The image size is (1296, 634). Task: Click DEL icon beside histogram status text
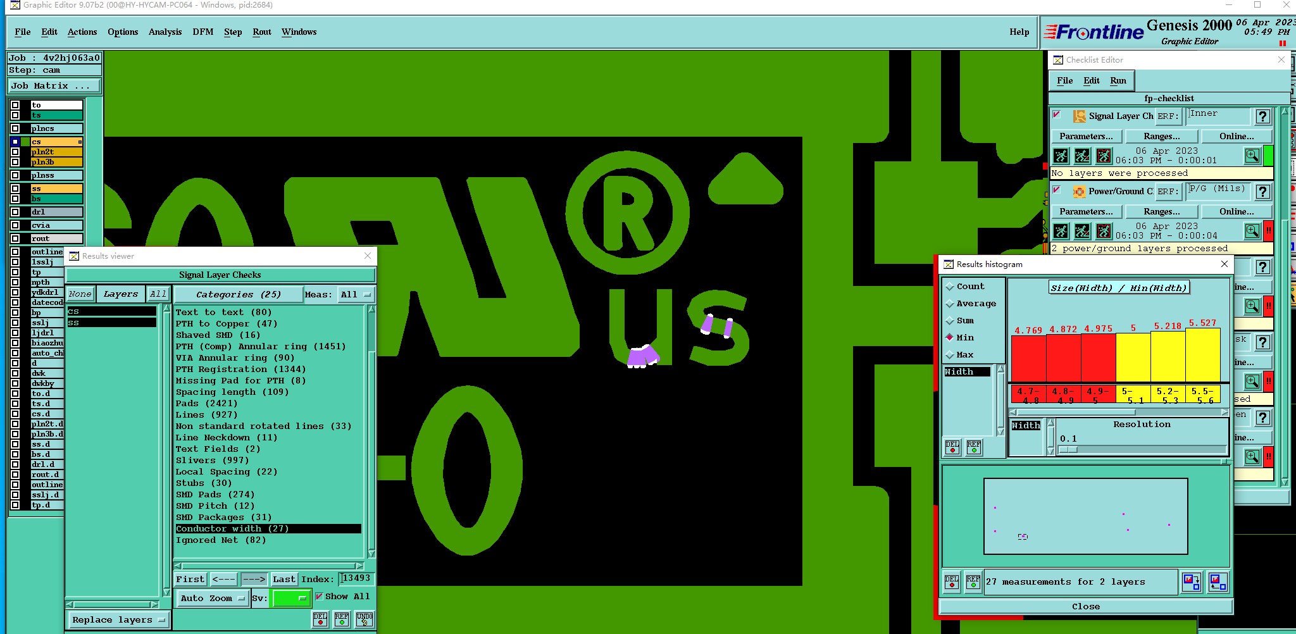point(952,582)
